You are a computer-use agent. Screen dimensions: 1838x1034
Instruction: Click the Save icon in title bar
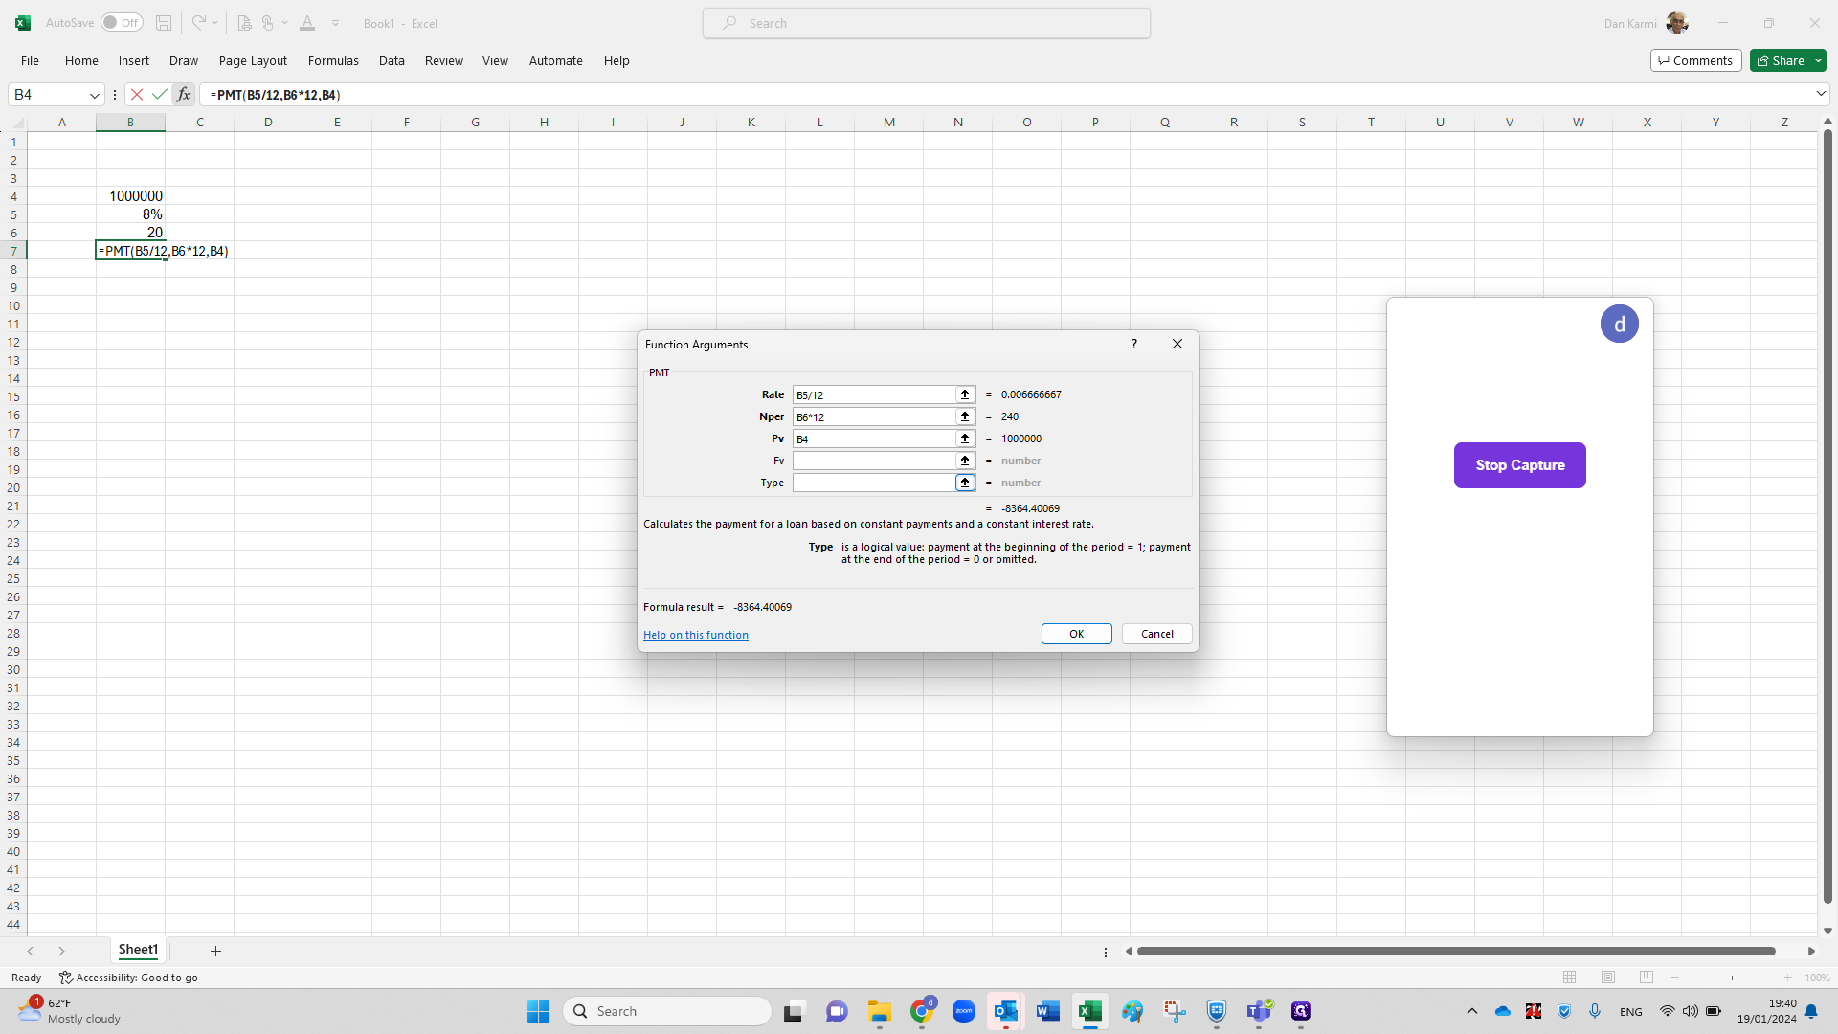[164, 23]
